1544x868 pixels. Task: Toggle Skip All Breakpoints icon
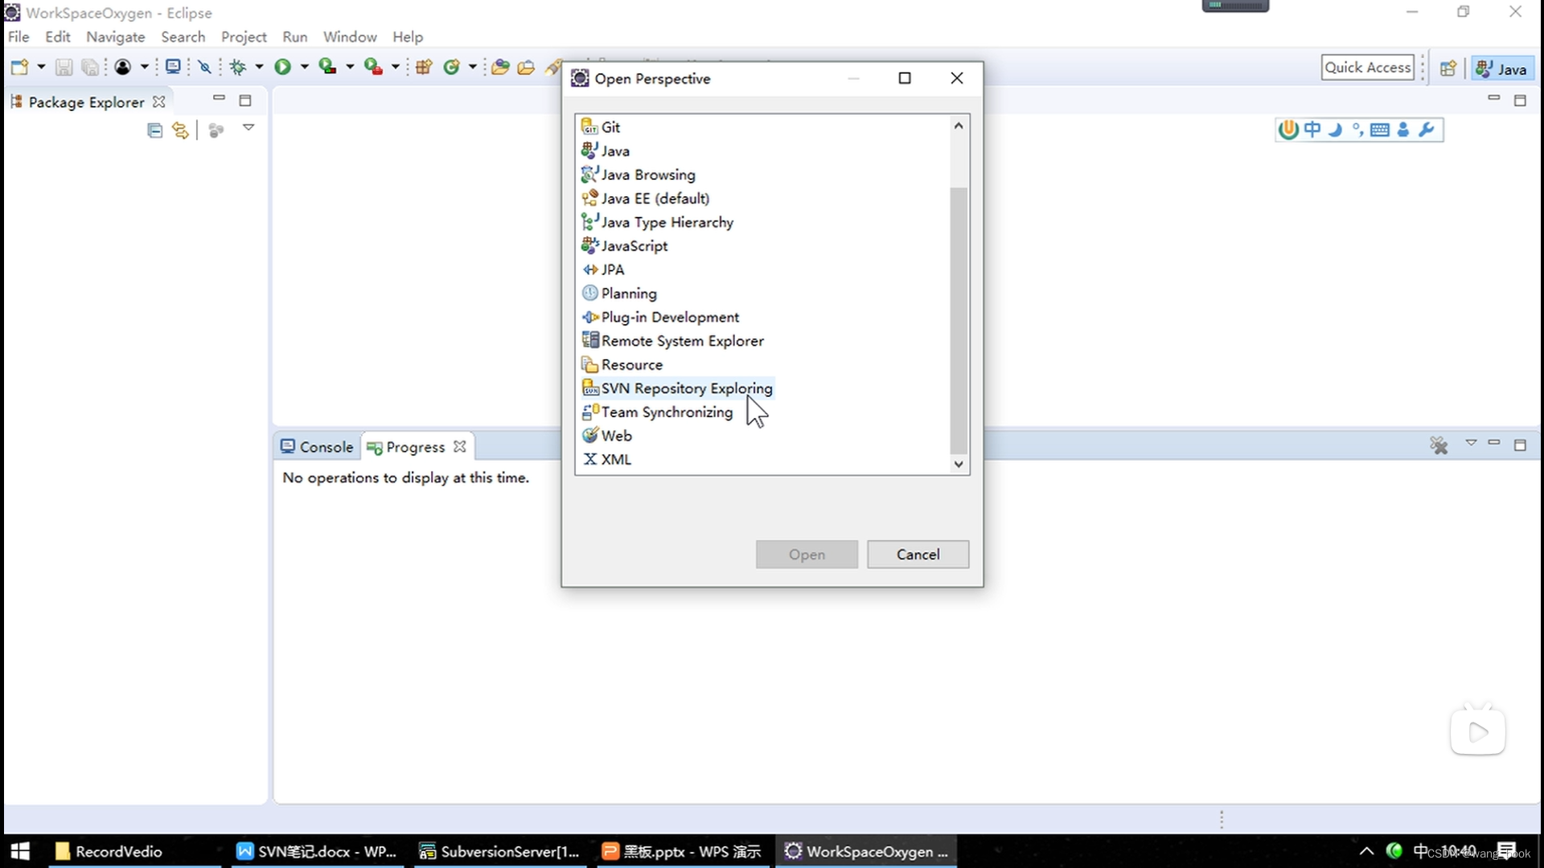tap(205, 68)
